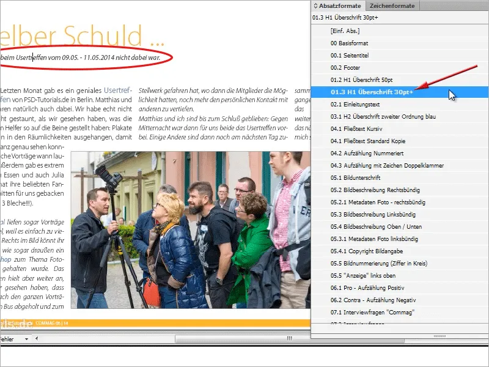Choose 04.1 Fließtext Standard Kopie style
This screenshot has width=489, height=367.
tap(400, 141)
